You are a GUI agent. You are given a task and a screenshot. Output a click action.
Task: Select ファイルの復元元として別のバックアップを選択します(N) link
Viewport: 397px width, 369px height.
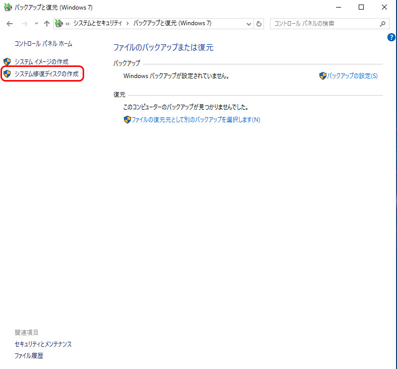click(195, 120)
